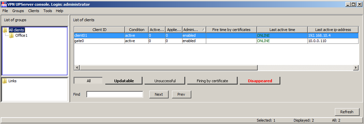Viewport: 364px width, 124px height.
Task: Click horizontal scrollbar left arrow
Action: (77, 68)
